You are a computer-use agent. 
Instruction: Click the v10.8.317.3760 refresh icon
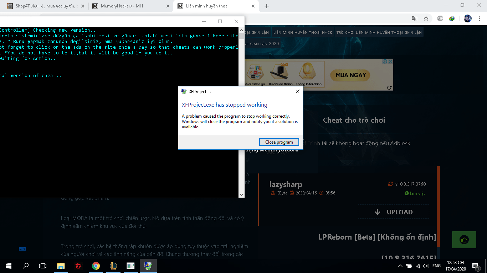(x=390, y=184)
